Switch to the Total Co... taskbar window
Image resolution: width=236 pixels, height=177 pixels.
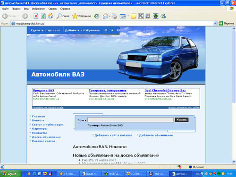coord(158,174)
